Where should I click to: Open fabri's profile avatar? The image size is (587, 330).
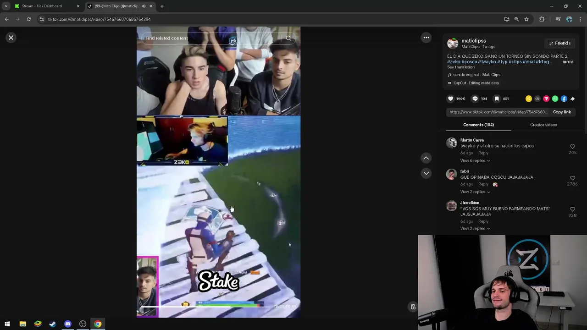[452, 174]
